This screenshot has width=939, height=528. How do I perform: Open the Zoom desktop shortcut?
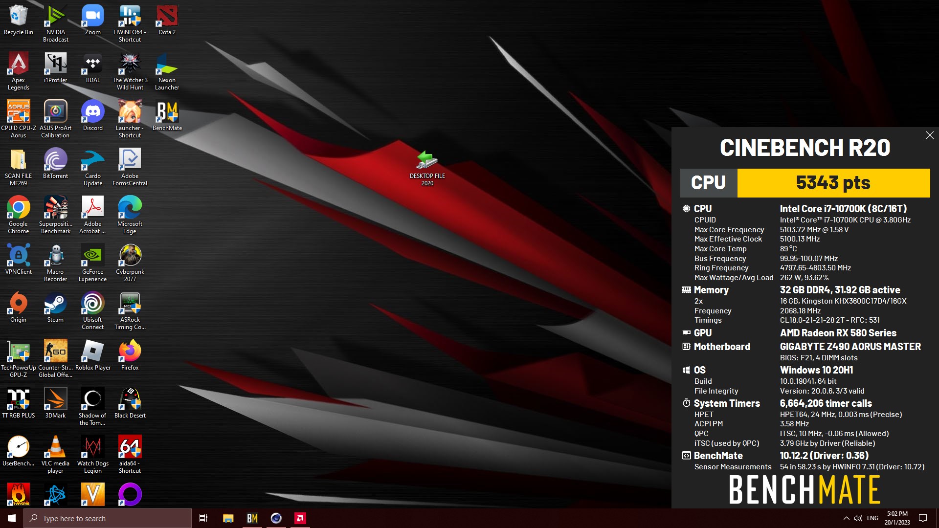point(93,21)
